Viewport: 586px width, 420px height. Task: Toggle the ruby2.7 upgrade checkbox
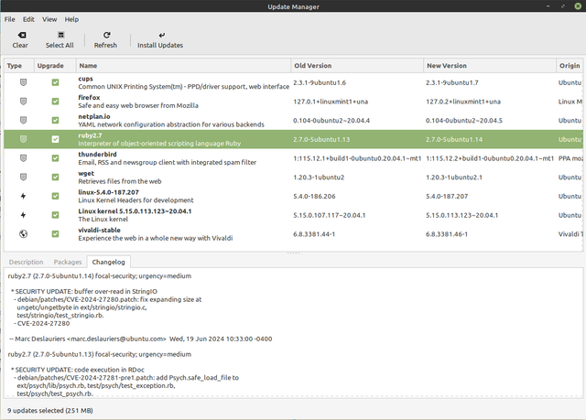[55, 139]
